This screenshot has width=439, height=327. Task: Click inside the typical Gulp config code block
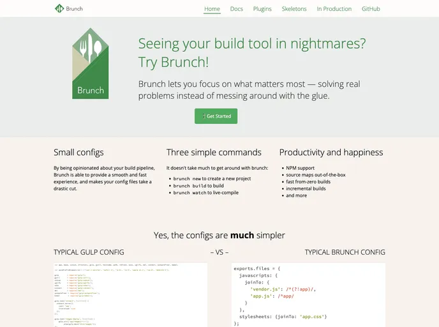pos(130,294)
